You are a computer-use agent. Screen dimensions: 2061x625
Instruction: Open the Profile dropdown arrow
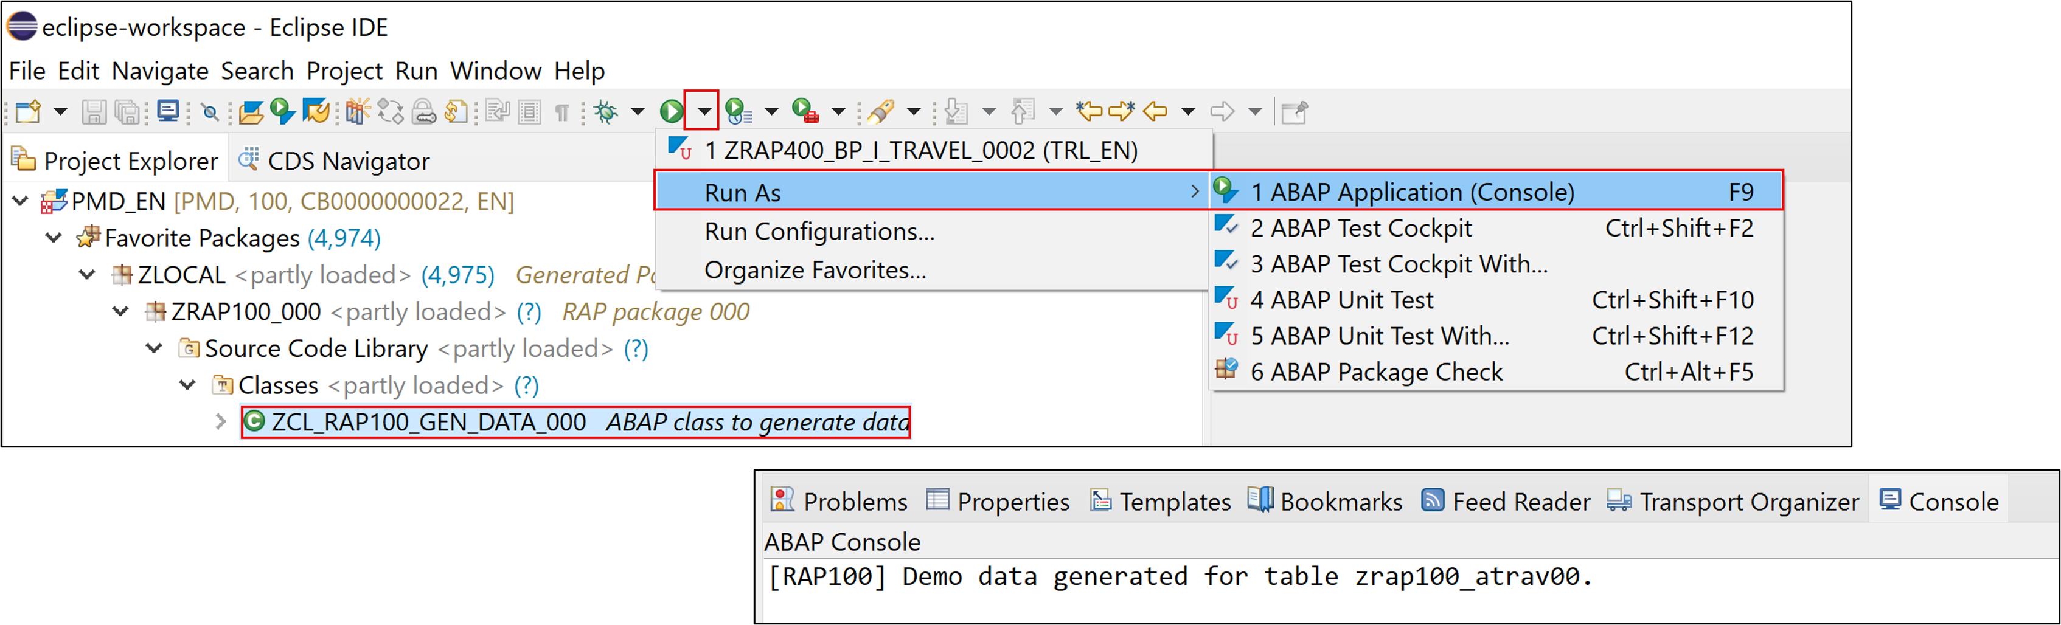771,111
